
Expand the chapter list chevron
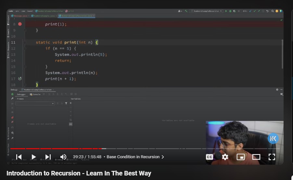pos(163,157)
